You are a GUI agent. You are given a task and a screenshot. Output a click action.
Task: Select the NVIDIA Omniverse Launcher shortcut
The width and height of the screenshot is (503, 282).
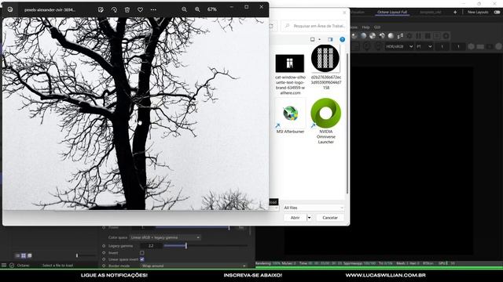325,121
